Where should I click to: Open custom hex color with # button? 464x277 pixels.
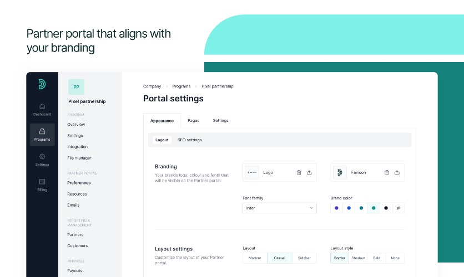coord(399,208)
